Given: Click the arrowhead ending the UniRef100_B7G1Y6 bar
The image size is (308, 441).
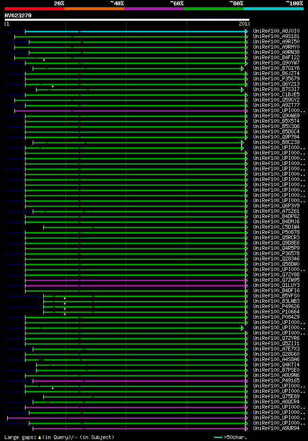Looking at the screenshot, I should pyautogui.click(x=243, y=68).
